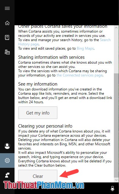
Task: Open the hamburger menu in Cortana sidebar
Action: coord(7,8)
